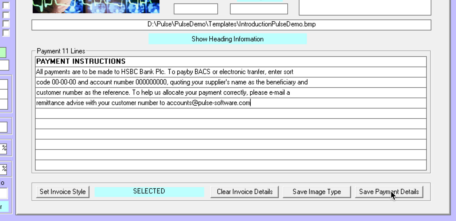The image size is (456, 221).
Task: Click the heartbeat header image thumbnail
Action: tap(96, 6)
